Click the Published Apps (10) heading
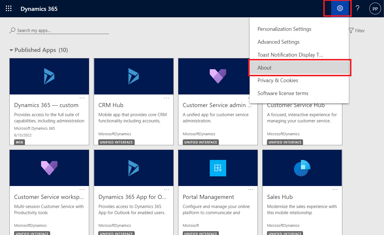Viewport: 384px width, 235px height. click(41, 50)
